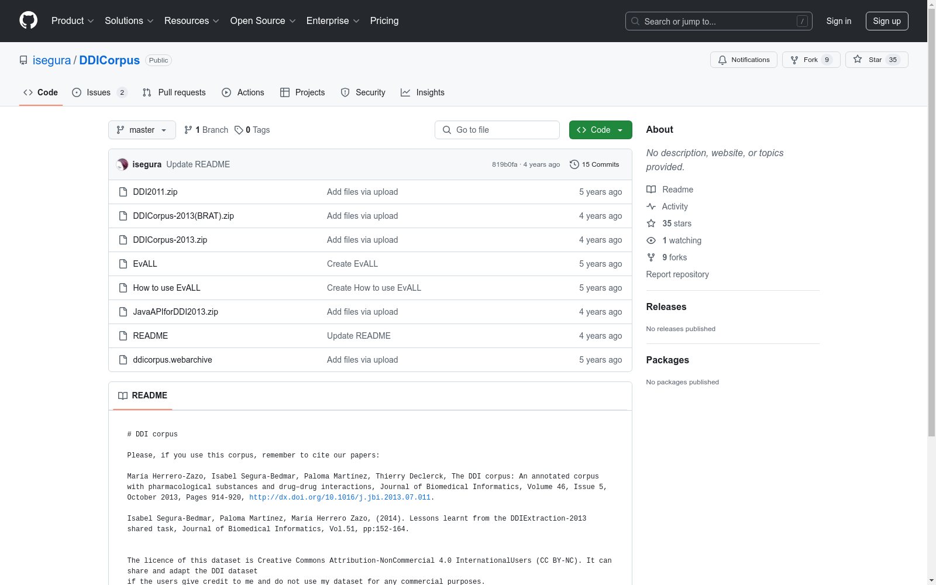Click the star icon beside 35 stars
The image size is (936, 585).
[x=651, y=223]
